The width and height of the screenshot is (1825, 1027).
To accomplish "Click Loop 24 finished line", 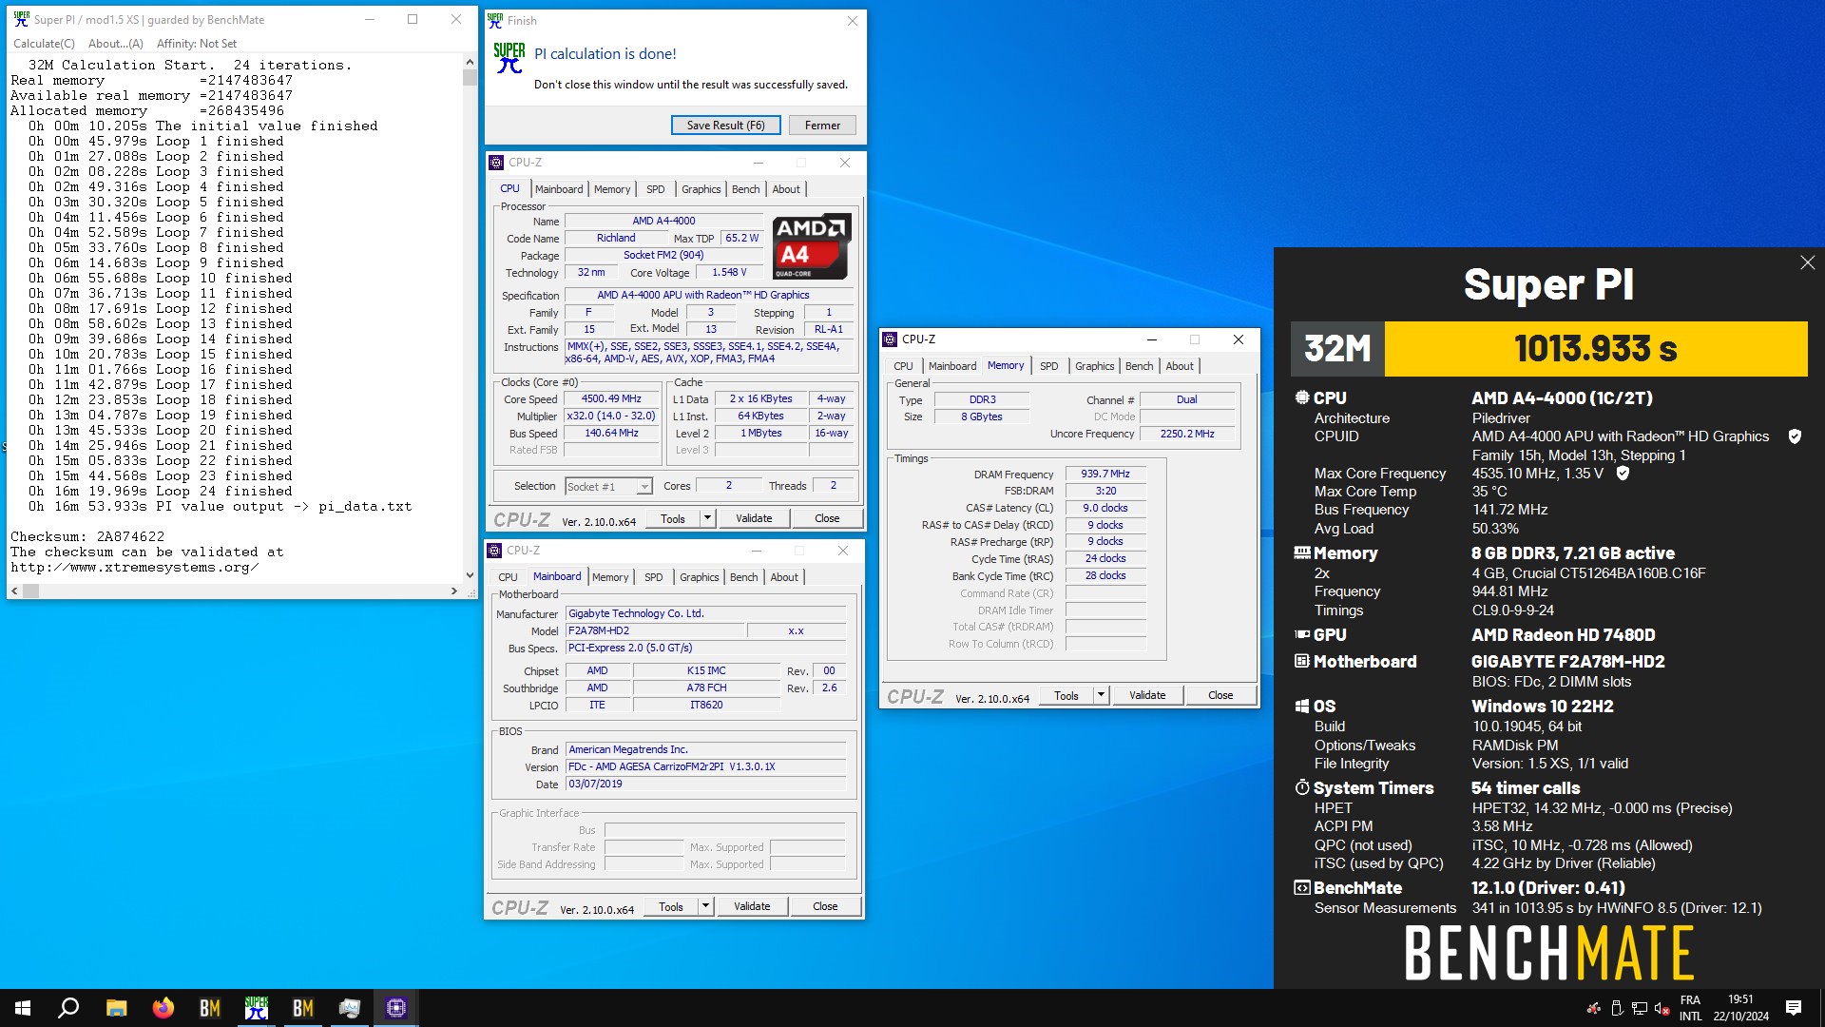I will click(x=160, y=491).
